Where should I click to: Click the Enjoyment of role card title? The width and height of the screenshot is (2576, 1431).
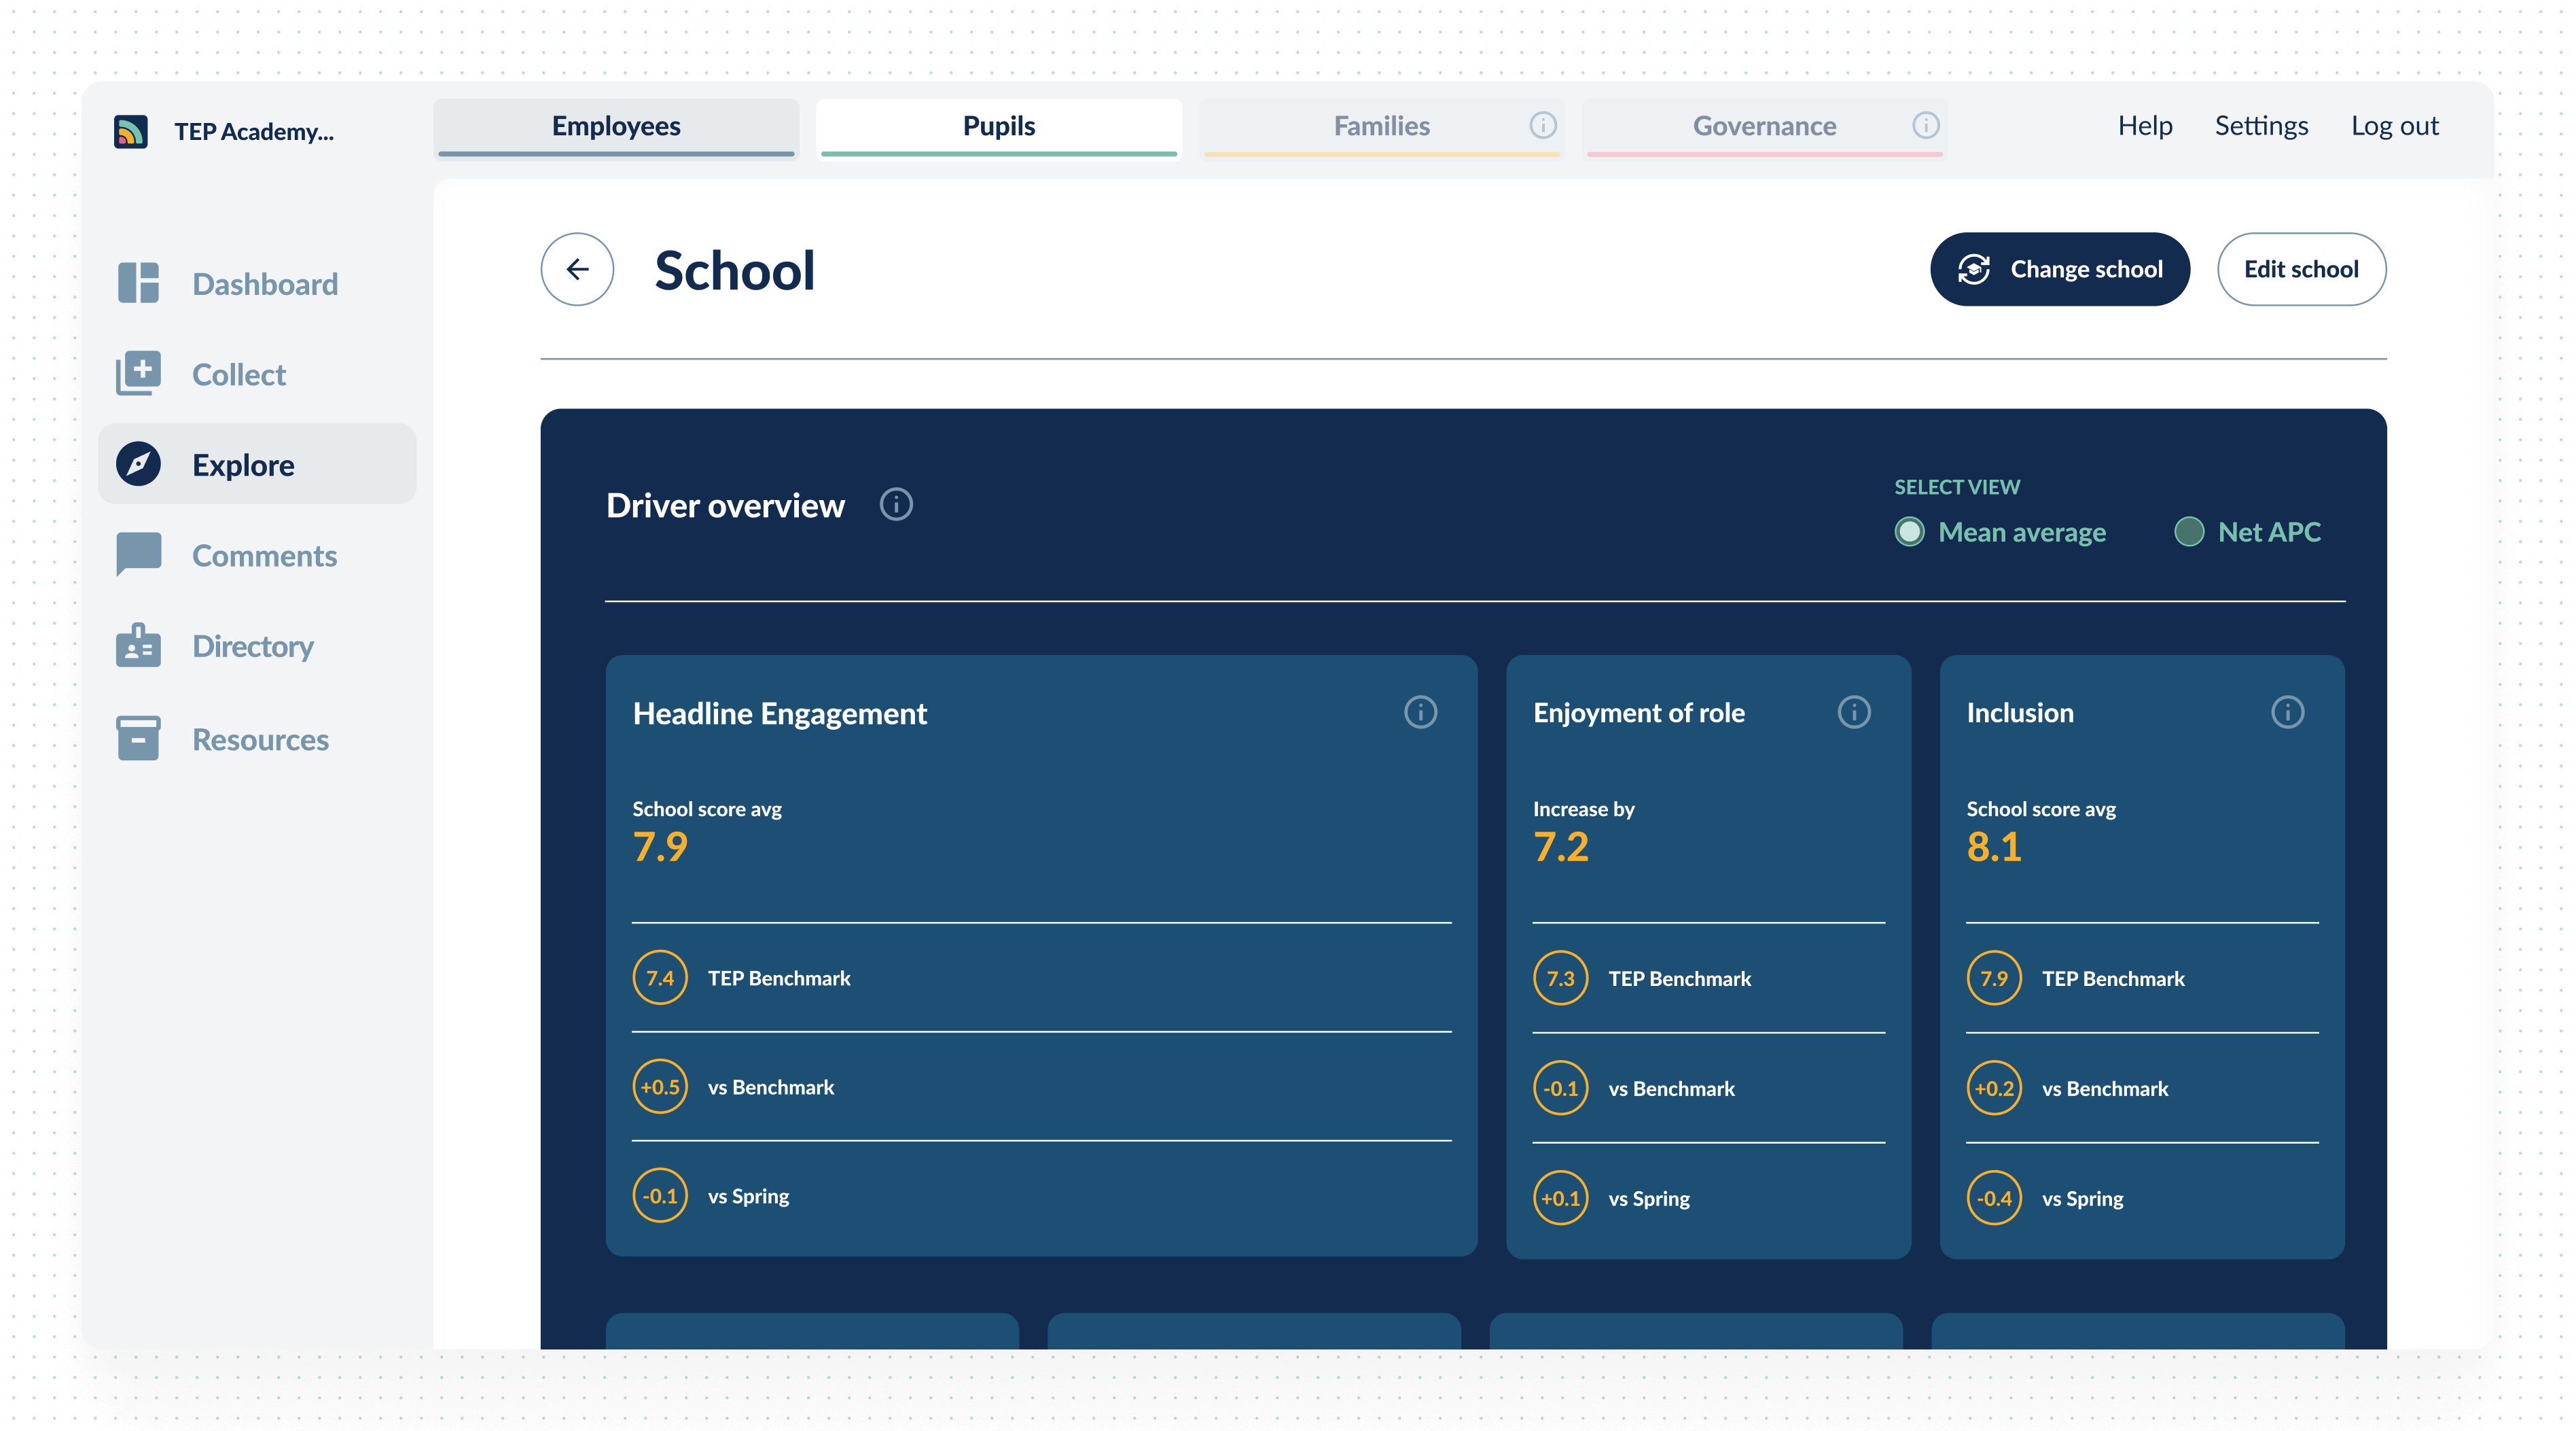[1639, 712]
